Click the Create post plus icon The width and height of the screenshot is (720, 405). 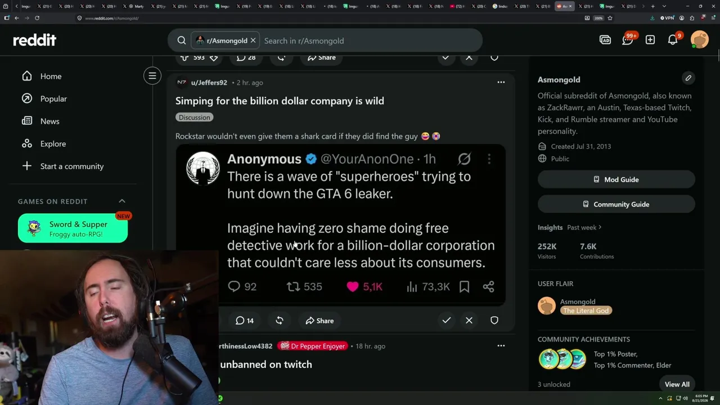tap(650, 40)
